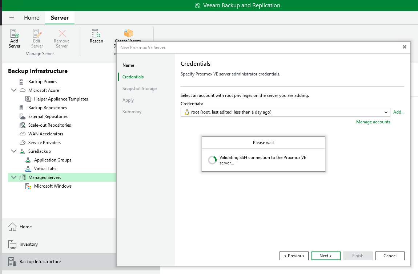Image resolution: width=418 pixels, height=274 pixels.
Task: Select the Name wizard step
Action: click(128, 65)
